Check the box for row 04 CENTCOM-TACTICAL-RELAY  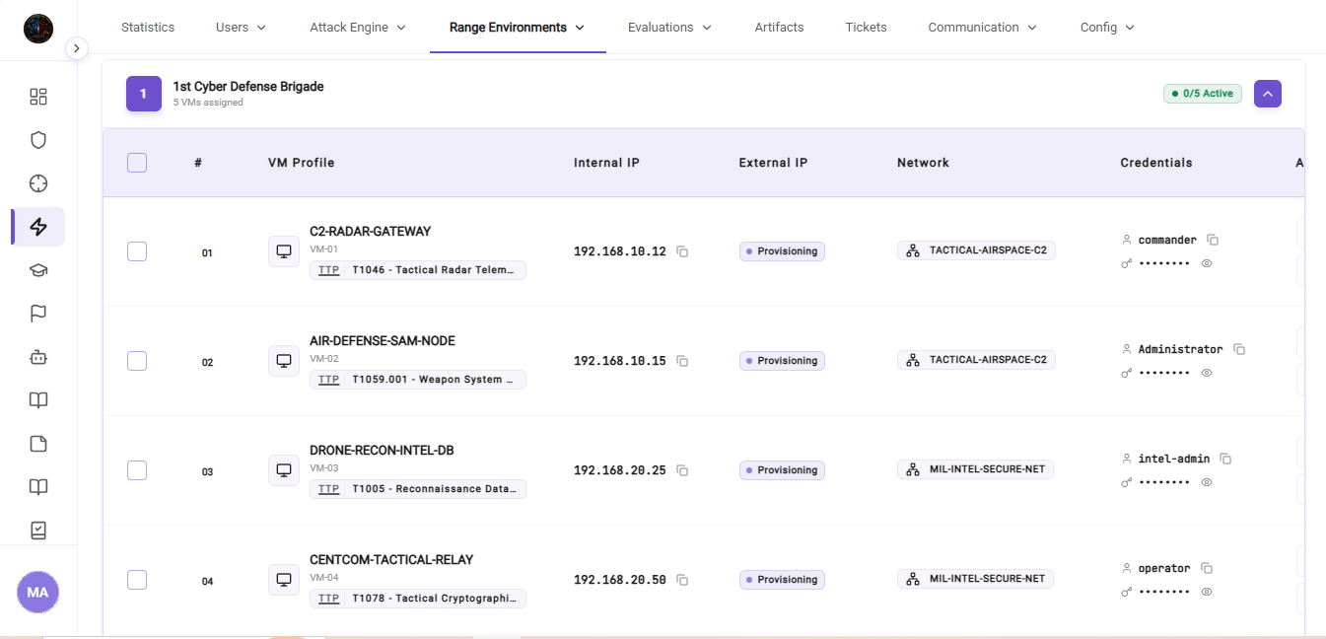tap(137, 580)
